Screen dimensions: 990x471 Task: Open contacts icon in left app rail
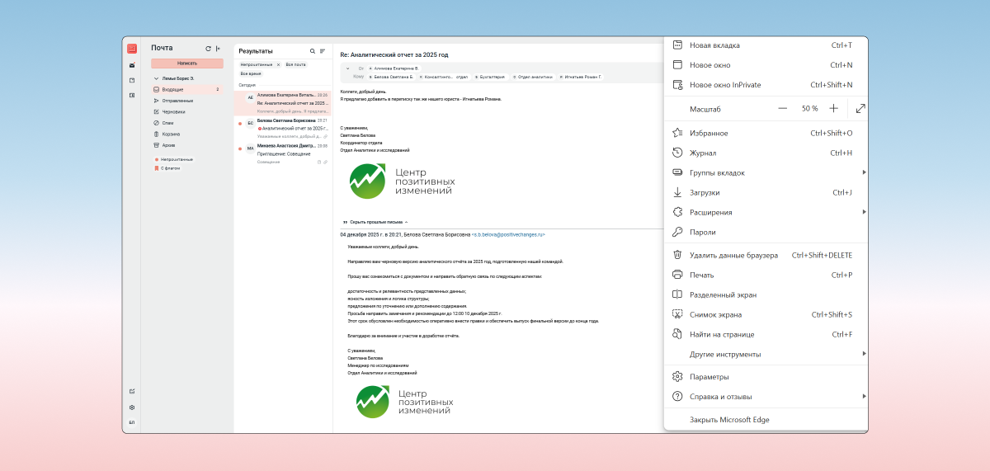pos(132,95)
